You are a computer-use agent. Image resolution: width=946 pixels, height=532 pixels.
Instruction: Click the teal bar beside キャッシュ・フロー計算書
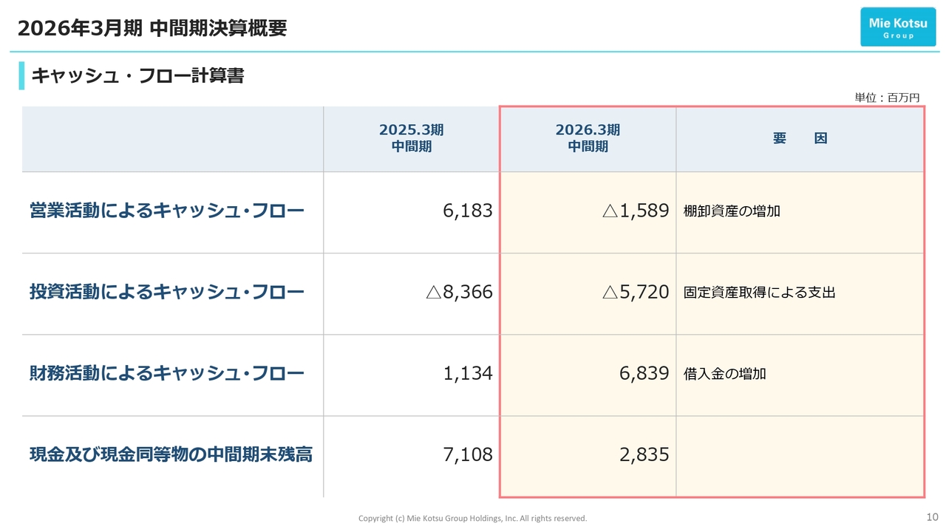[21, 75]
